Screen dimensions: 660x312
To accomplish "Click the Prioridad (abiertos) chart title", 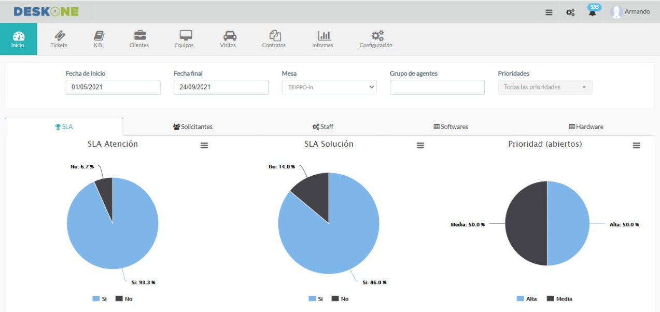I will 545,144.
